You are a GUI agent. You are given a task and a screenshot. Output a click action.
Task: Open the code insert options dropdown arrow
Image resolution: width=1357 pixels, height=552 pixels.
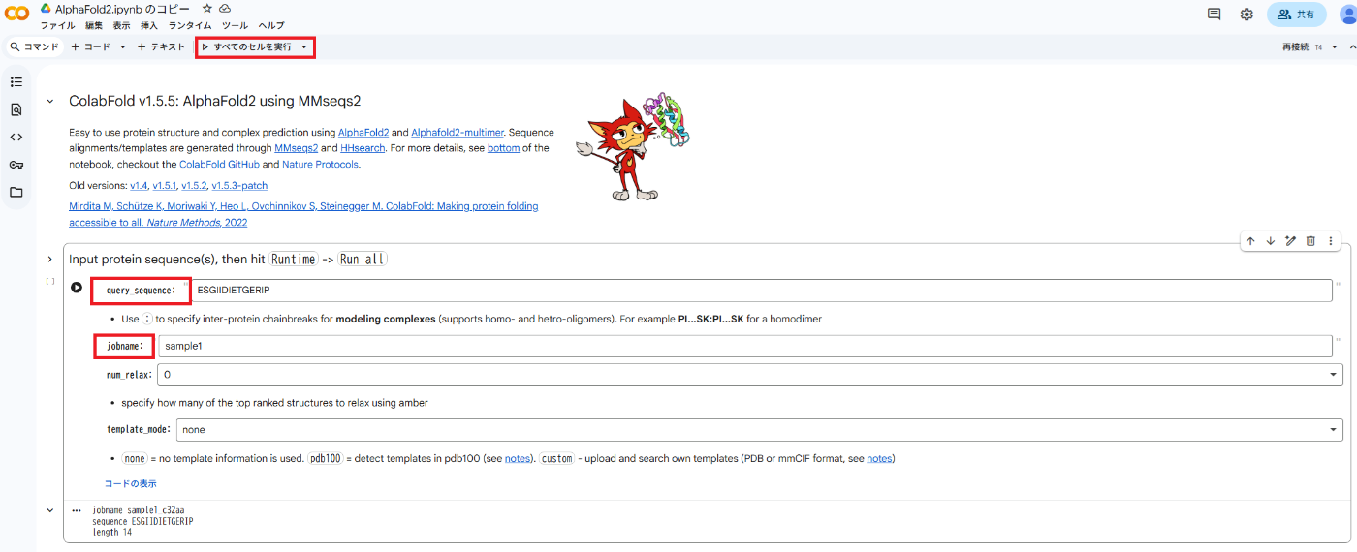(x=123, y=46)
